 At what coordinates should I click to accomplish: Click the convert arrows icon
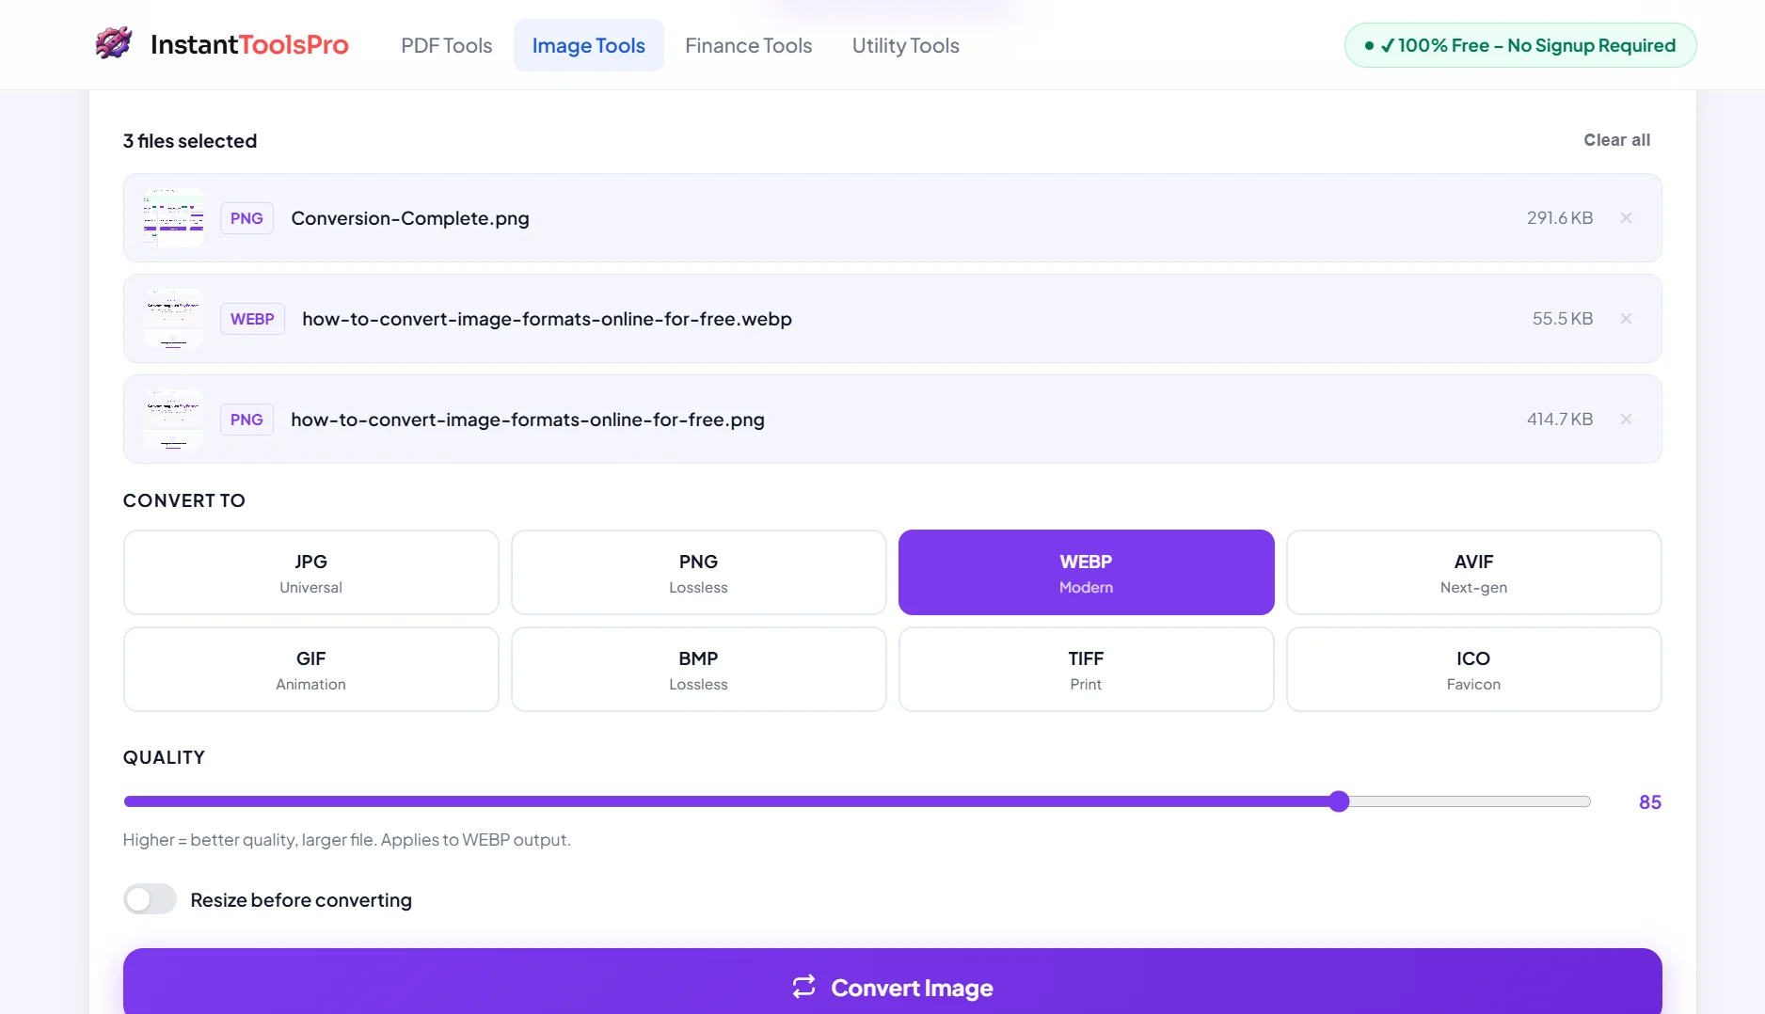pos(803,987)
